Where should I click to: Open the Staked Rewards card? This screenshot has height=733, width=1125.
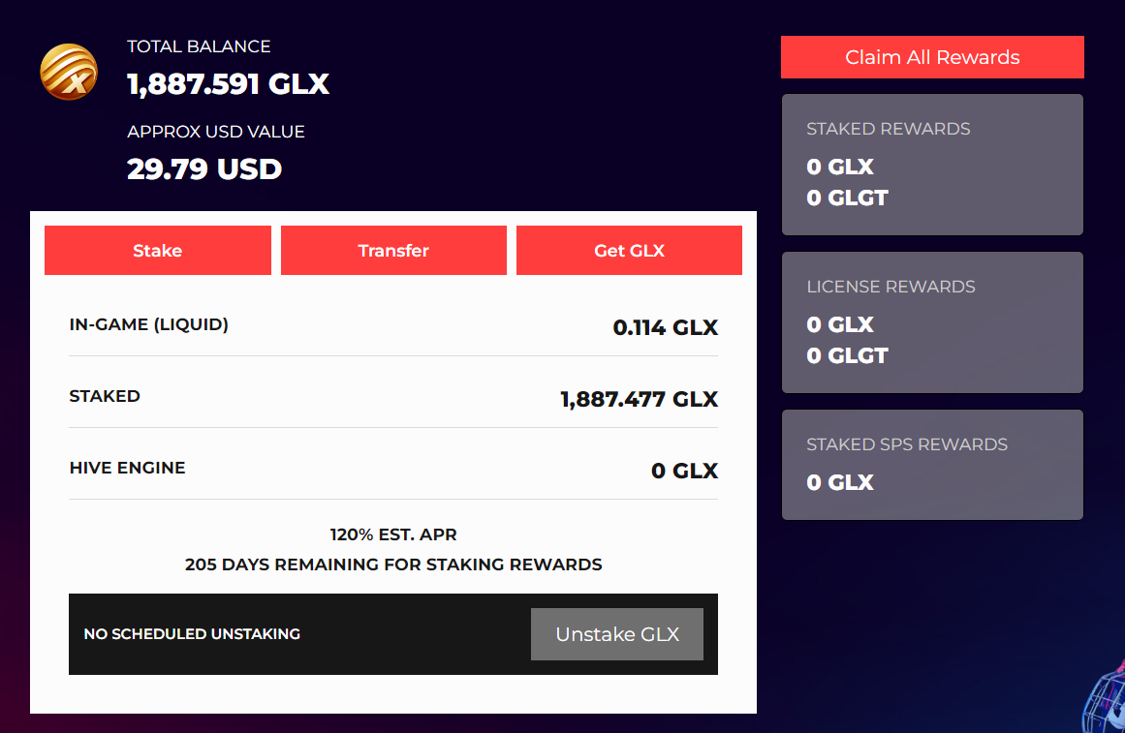(x=932, y=165)
